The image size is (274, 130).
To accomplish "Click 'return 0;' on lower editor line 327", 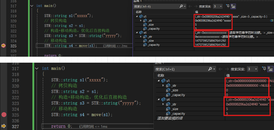I will tap(62, 126).
